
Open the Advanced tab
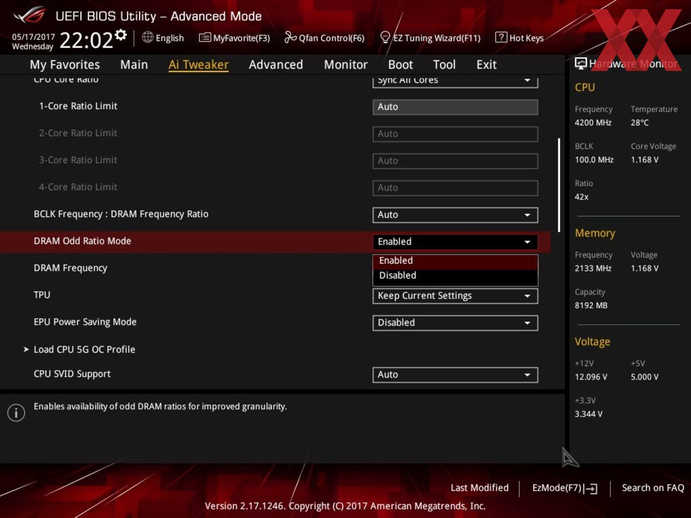pos(276,64)
